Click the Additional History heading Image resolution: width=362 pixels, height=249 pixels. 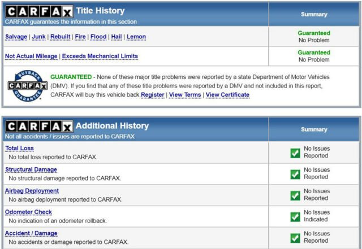coord(113,126)
